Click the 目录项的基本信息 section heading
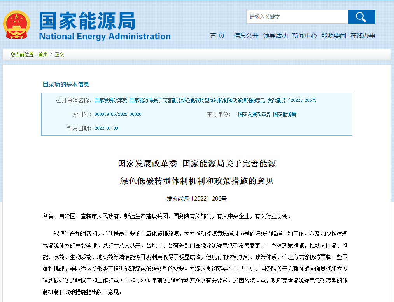The image size is (394, 302). tap(66, 84)
